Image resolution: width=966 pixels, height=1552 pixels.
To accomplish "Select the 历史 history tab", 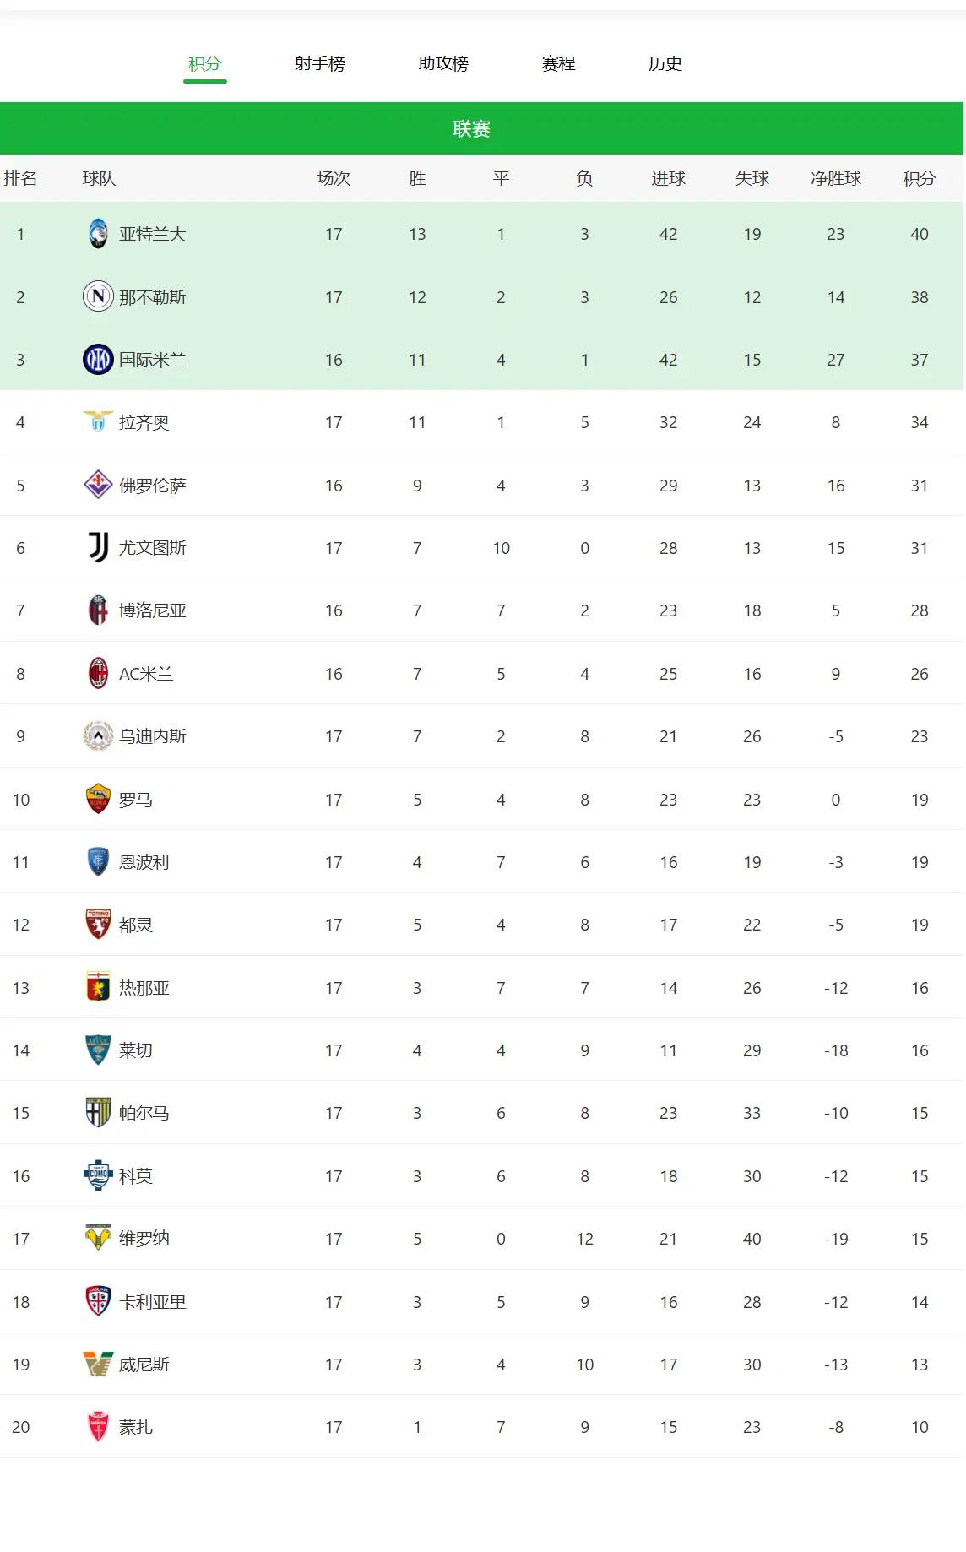I will 665,63.
